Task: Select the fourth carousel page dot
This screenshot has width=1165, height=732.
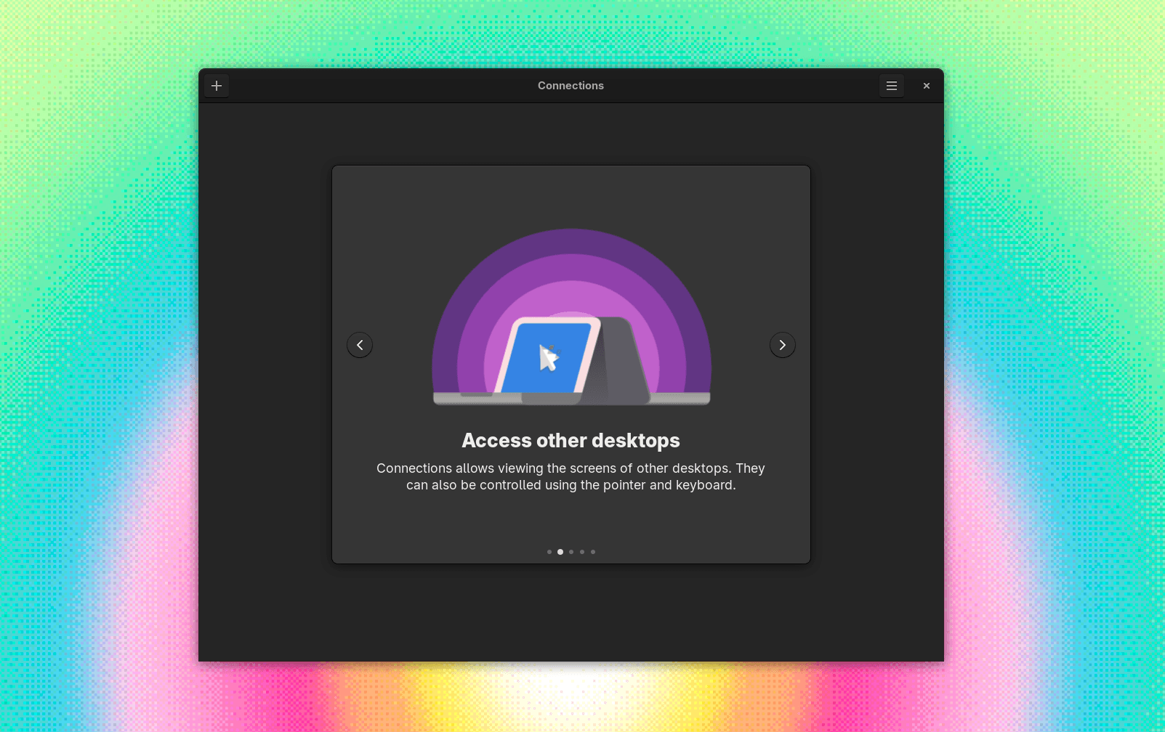Action: click(x=582, y=552)
